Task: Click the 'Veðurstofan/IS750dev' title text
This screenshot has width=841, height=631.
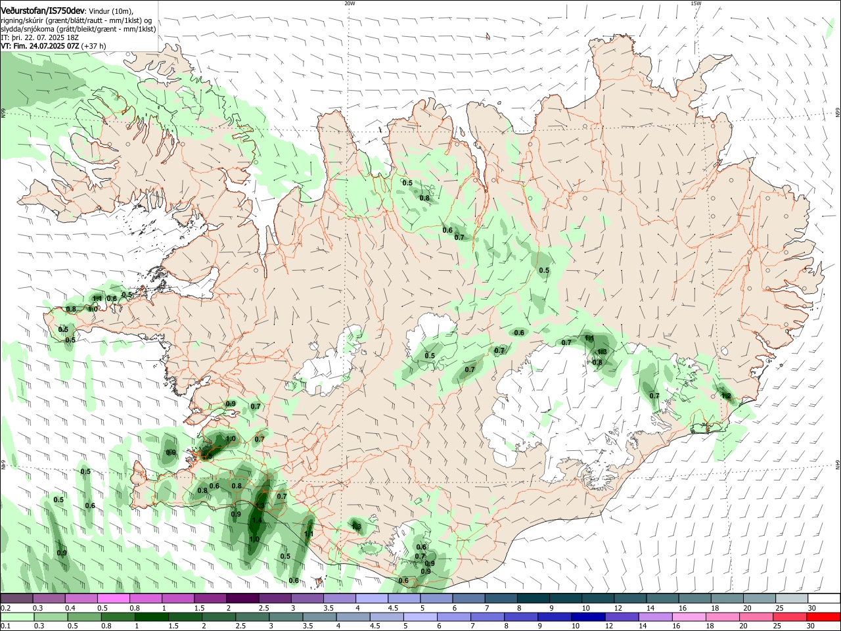Action: click(43, 11)
